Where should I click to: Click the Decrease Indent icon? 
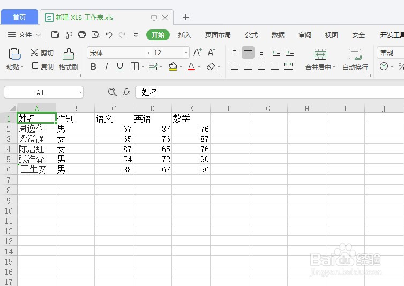(276, 52)
